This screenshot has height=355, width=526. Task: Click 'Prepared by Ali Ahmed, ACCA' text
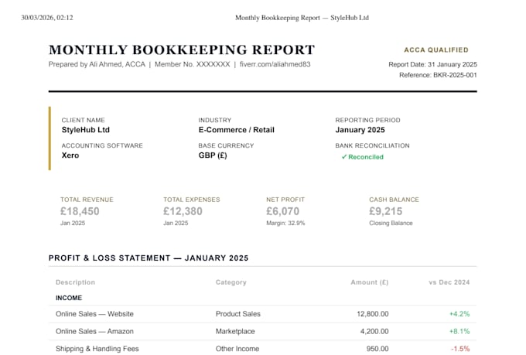97,64
